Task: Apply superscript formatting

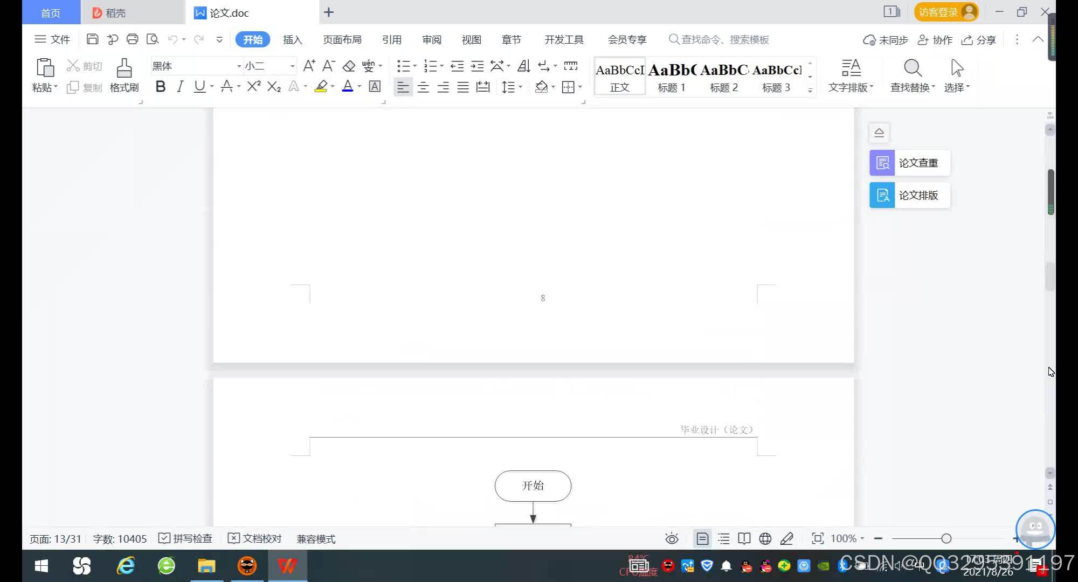Action: [254, 86]
